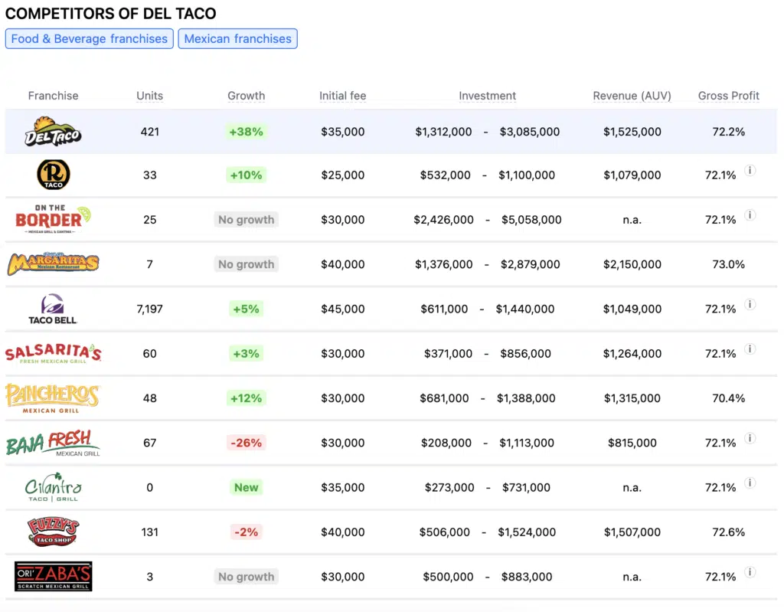Select the On The Border logo
This screenshot has width=784, height=612.
[x=53, y=219]
